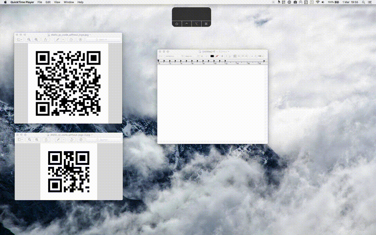Show Markup Toolbar in the bottom Preview window
This screenshot has height=235, width=376.
point(81,139)
